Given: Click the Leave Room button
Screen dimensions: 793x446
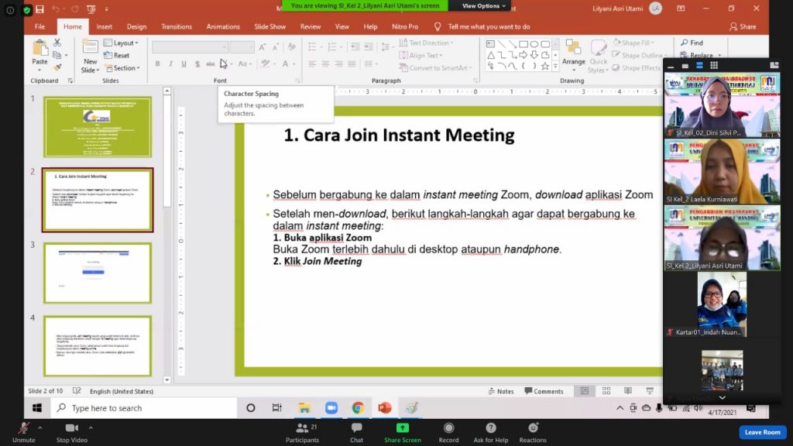Looking at the screenshot, I should [762, 432].
